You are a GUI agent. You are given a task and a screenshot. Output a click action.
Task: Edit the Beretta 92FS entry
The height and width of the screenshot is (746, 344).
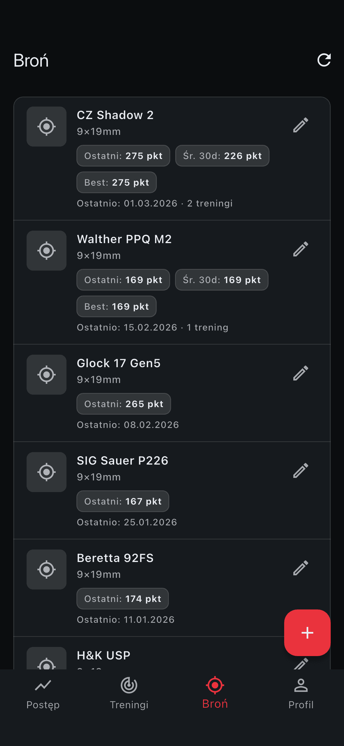click(301, 568)
